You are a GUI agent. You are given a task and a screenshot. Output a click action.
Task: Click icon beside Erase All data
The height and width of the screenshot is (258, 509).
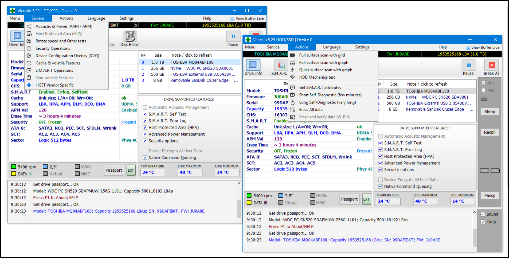[292, 110]
